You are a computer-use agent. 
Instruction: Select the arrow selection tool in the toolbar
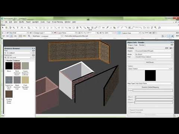pos(3,28)
